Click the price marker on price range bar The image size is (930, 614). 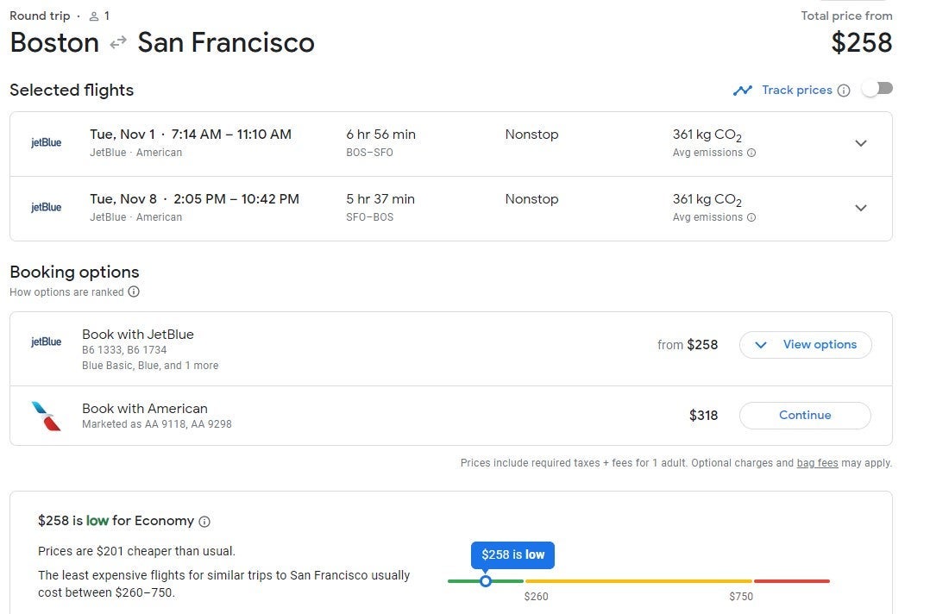(486, 581)
